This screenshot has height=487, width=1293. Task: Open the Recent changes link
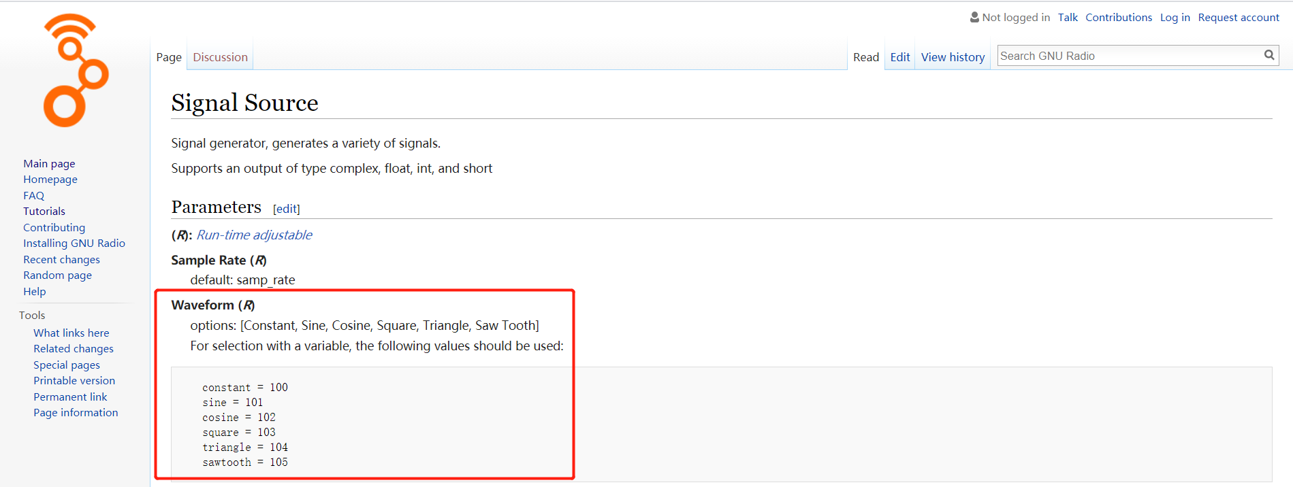[61, 259]
